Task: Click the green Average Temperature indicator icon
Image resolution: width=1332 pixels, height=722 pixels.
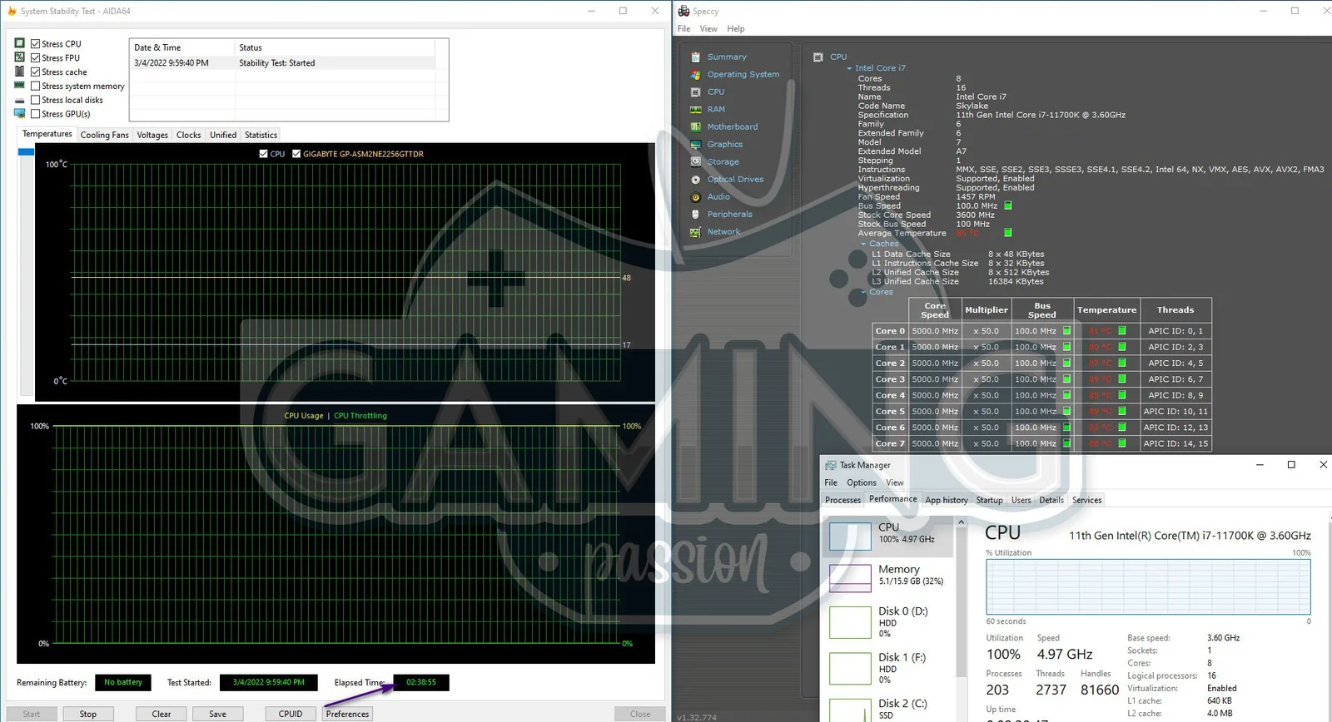Action: pos(1007,233)
